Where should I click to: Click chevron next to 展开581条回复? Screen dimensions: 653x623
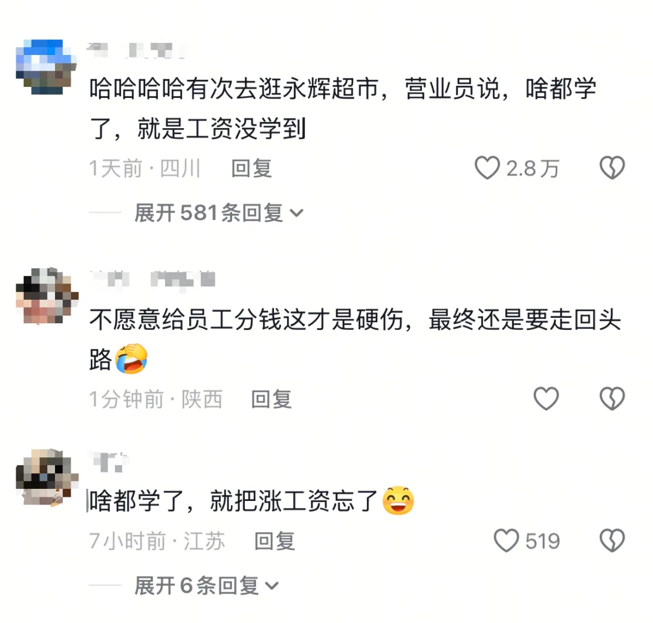coord(296,213)
